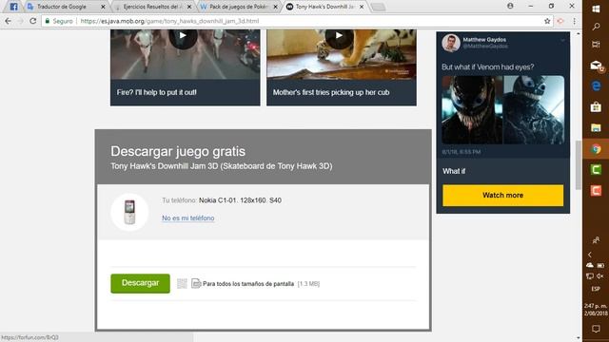Click the Chrome profile user icon
The width and height of the screenshot is (609, 342).
click(510, 6)
